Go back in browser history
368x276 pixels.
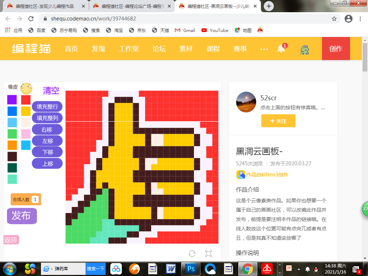(x=8, y=19)
